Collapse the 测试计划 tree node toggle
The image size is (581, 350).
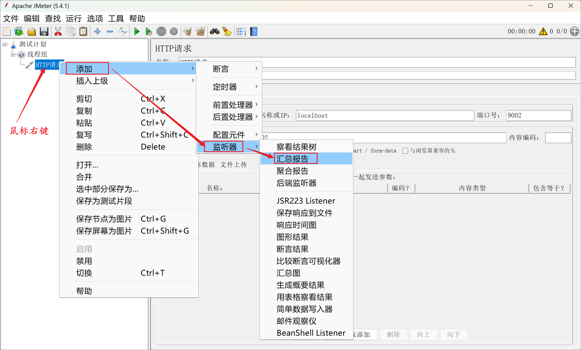tap(5, 44)
